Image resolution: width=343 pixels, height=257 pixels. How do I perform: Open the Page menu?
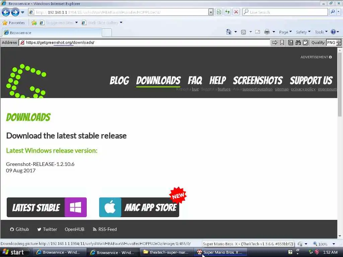(x=285, y=32)
